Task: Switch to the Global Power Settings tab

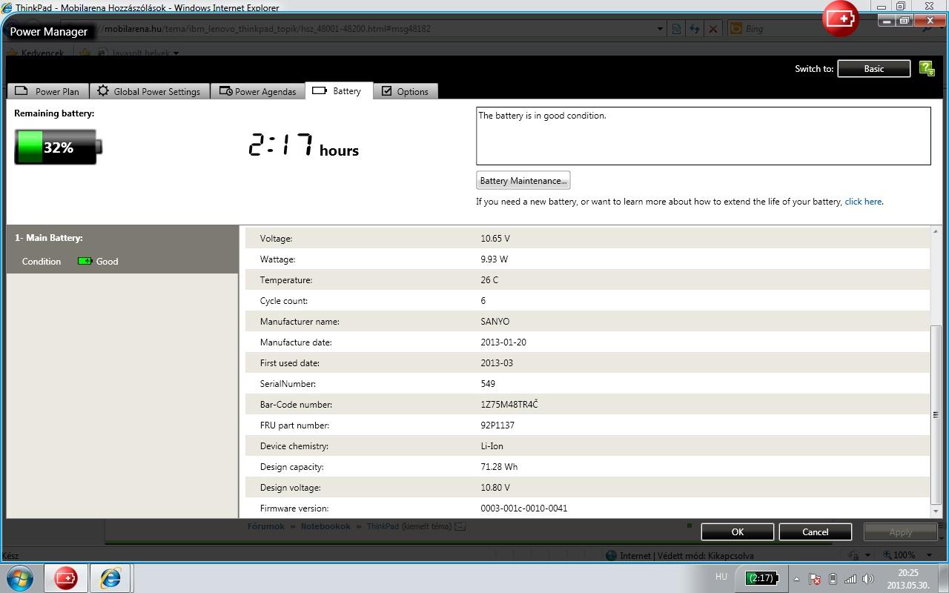Action: 149,91
